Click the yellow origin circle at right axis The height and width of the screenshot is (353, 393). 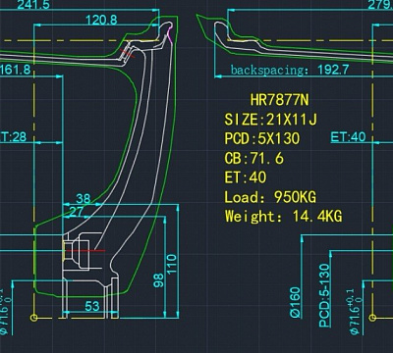[x=372, y=318]
